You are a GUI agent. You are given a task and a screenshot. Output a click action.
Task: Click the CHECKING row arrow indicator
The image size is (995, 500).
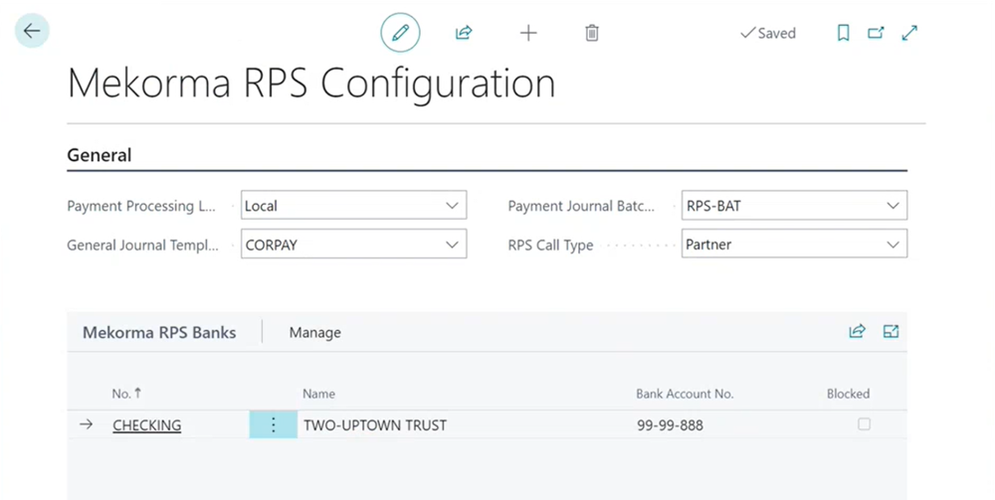pos(87,424)
